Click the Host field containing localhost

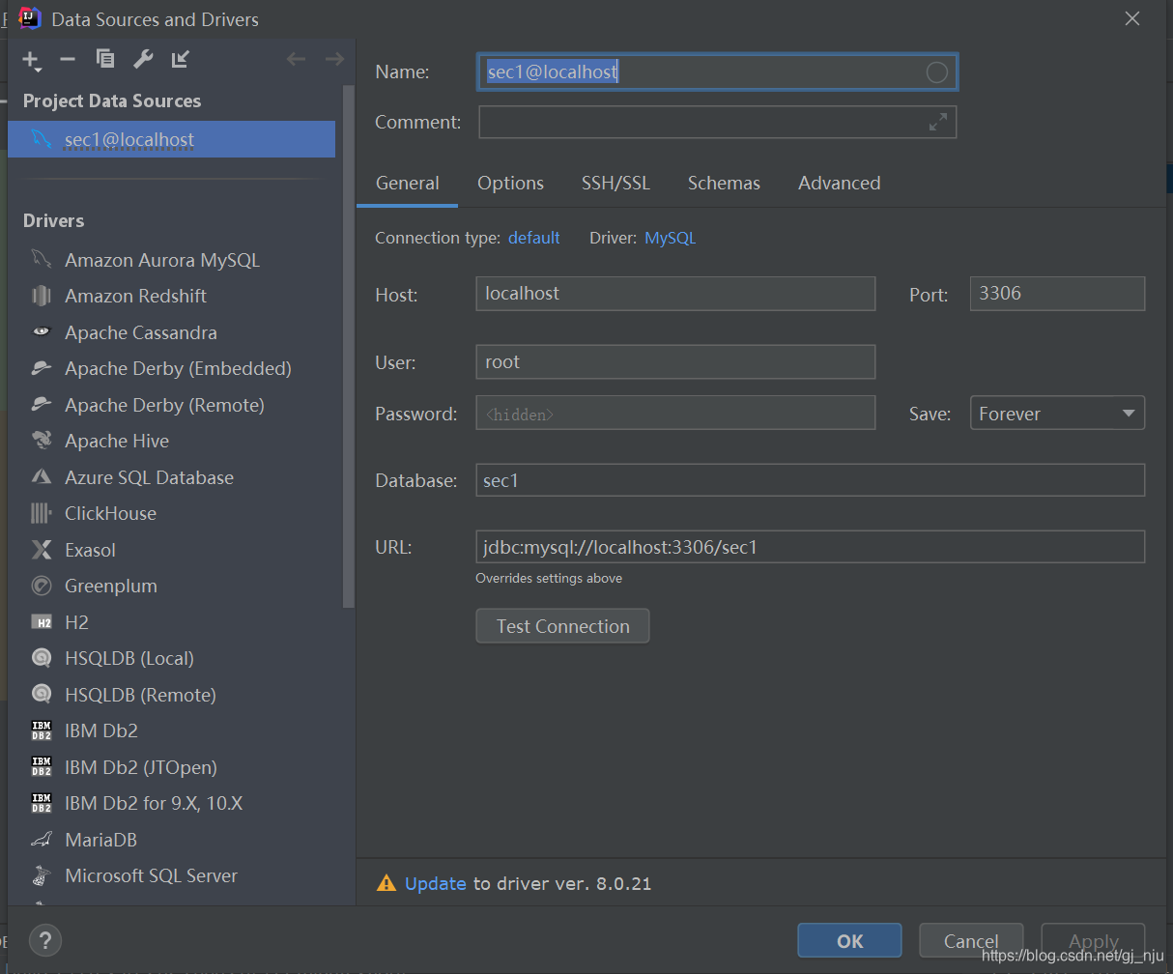[675, 293]
